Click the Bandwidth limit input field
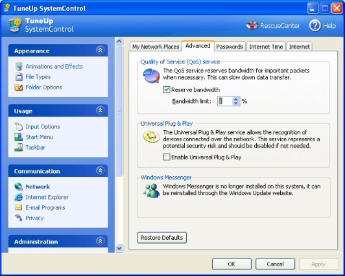The height and width of the screenshot is (276, 345). click(225, 101)
